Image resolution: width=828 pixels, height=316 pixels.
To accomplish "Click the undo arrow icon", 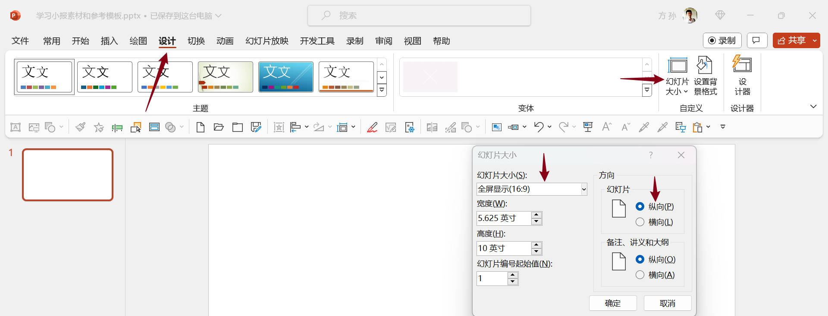I will pos(539,127).
